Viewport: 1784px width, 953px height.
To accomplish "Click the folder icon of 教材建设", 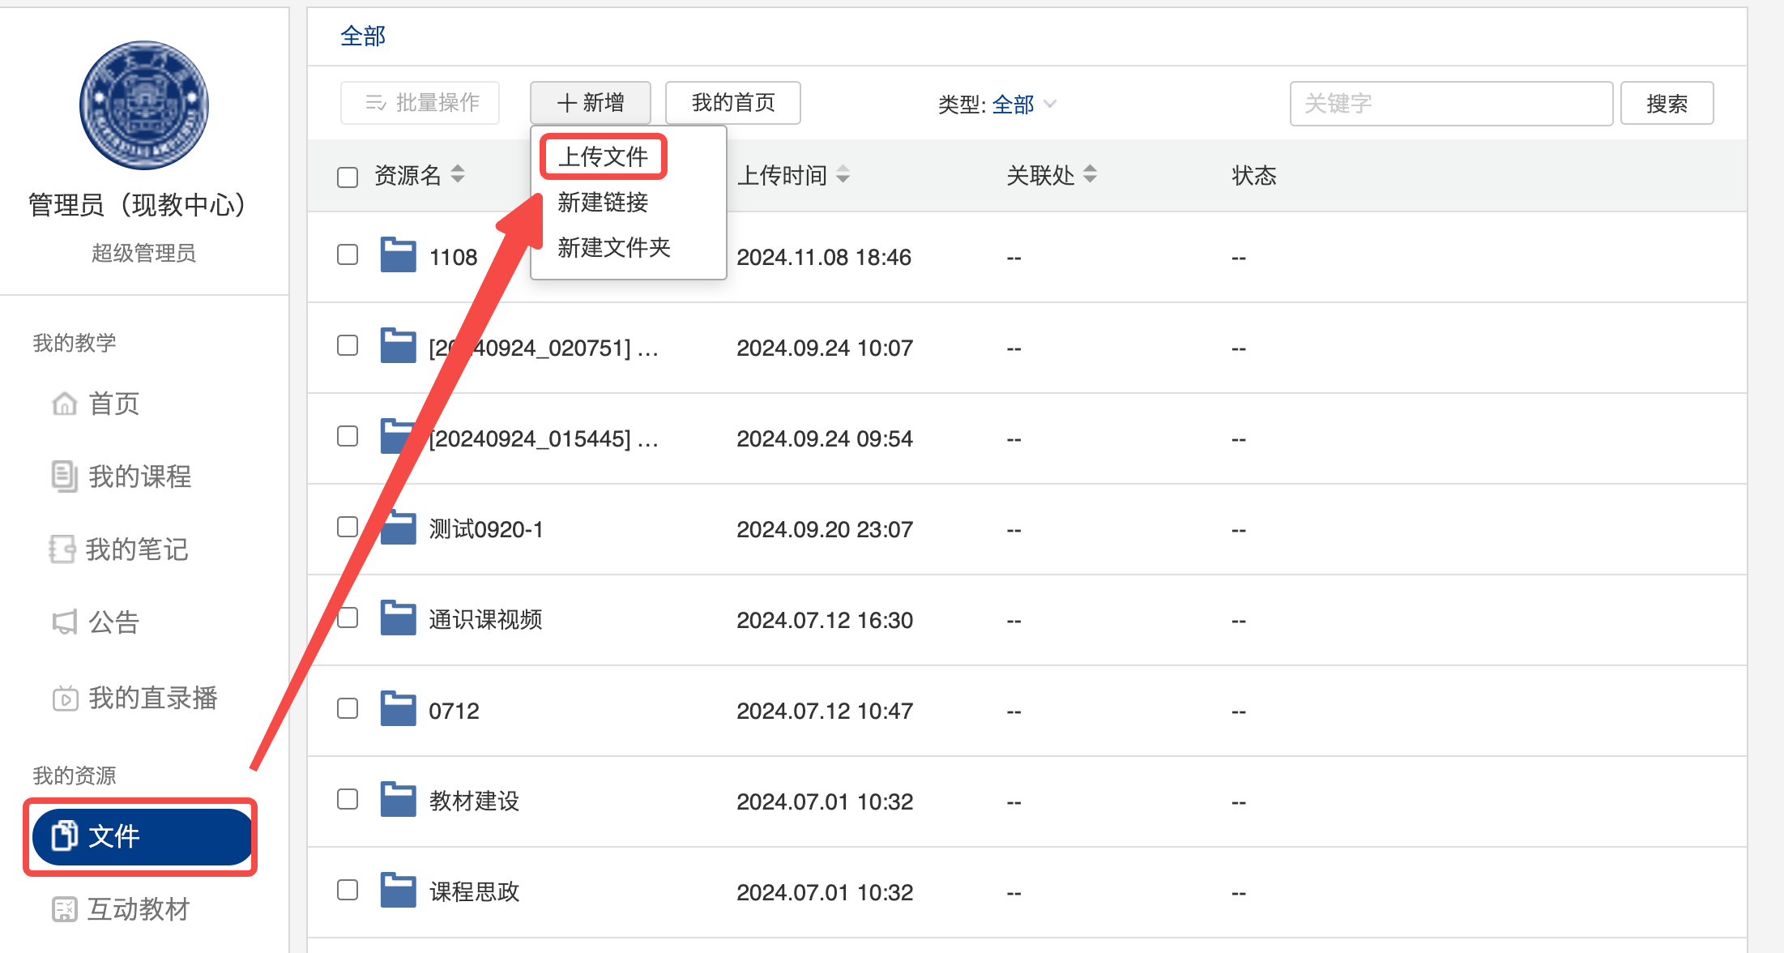I will (x=398, y=800).
